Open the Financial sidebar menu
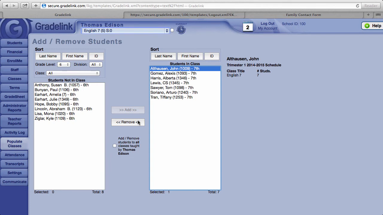The image size is (383, 215). pos(15,52)
